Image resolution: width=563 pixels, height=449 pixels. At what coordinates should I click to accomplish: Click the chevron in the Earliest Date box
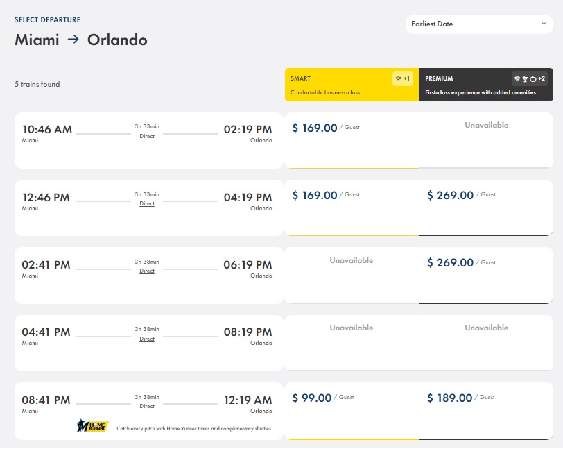(x=544, y=24)
